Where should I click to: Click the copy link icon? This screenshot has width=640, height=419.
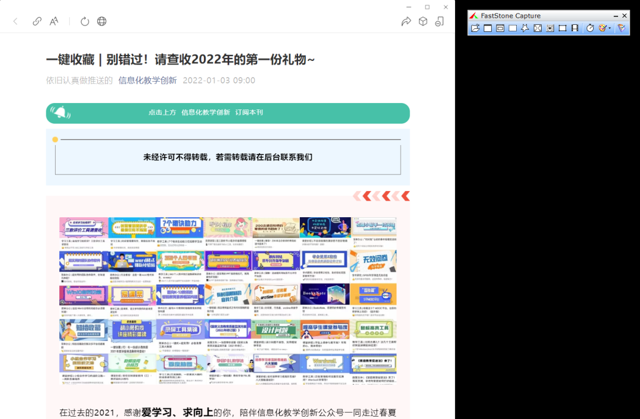click(x=37, y=21)
